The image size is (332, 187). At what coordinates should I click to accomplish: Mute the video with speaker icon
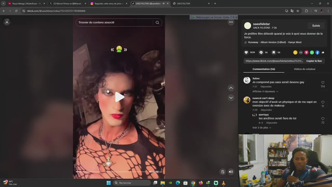pos(231,172)
